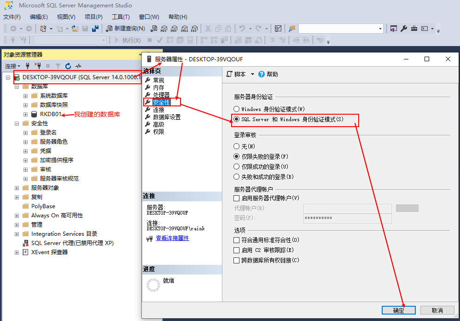Click the wrench Properties icon in main toolbar
This screenshot has height=321, width=460.
tap(404, 29)
